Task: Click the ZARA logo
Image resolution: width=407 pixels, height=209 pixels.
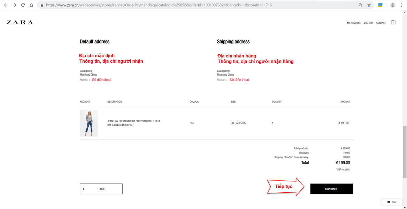Action: coord(20,23)
